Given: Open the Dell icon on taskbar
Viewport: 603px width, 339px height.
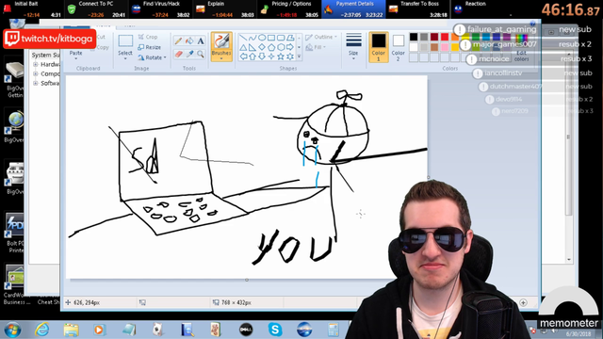Looking at the screenshot, I should 246,330.
